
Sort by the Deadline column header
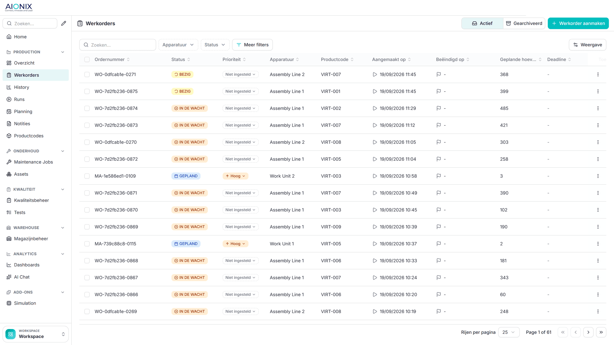pos(559,59)
